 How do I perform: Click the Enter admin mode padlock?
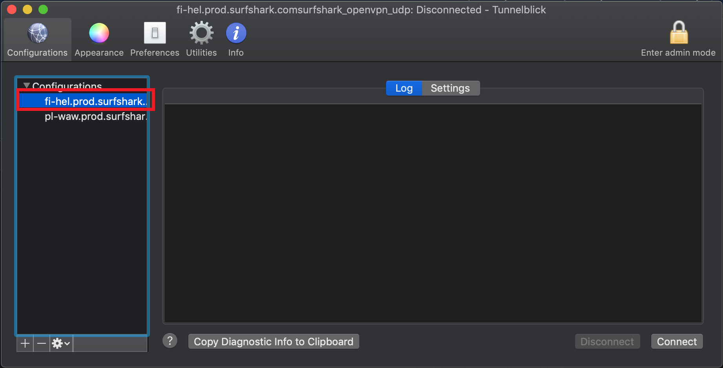point(678,39)
